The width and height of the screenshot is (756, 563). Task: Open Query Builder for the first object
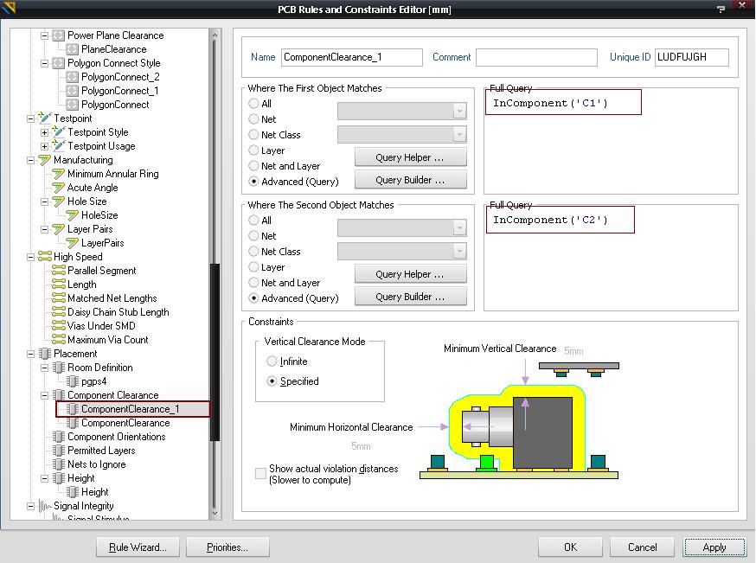tap(410, 180)
